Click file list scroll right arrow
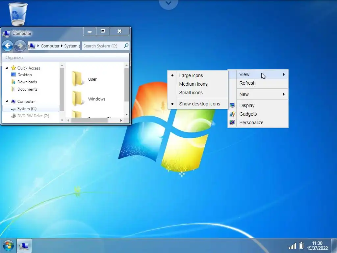Screen dimensions: 337x253 click(x=121, y=120)
